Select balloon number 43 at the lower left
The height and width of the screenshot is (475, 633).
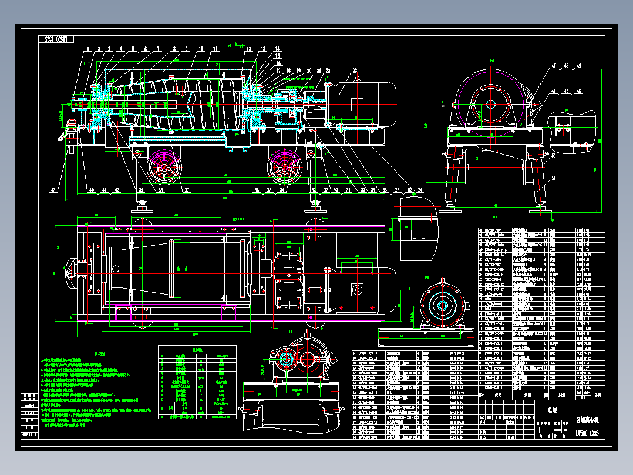54,190
